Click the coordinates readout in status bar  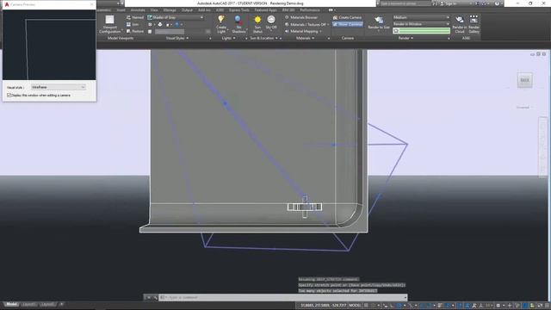tap(324, 306)
